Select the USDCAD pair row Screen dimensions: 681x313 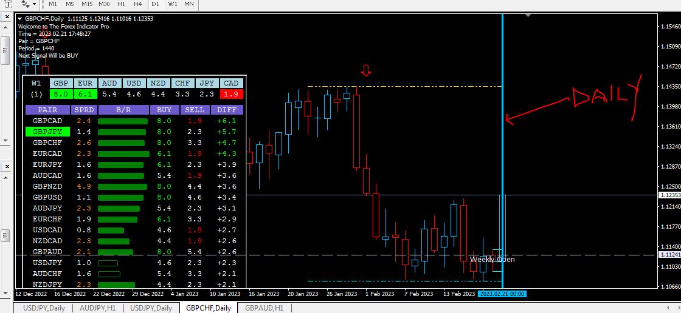pos(47,230)
